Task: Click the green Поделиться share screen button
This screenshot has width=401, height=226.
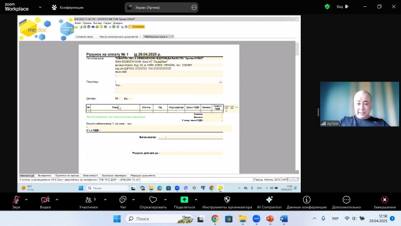Action: [x=184, y=202]
